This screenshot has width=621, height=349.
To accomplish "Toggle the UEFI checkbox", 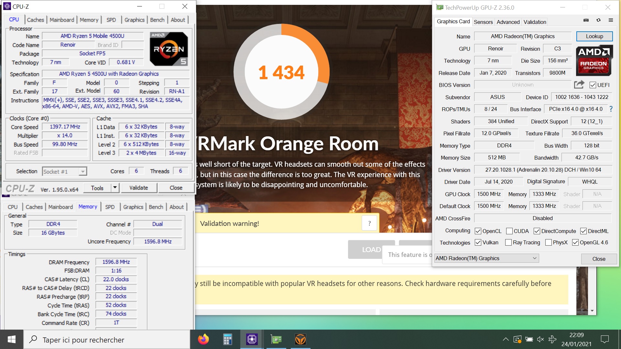I will pyautogui.click(x=593, y=85).
